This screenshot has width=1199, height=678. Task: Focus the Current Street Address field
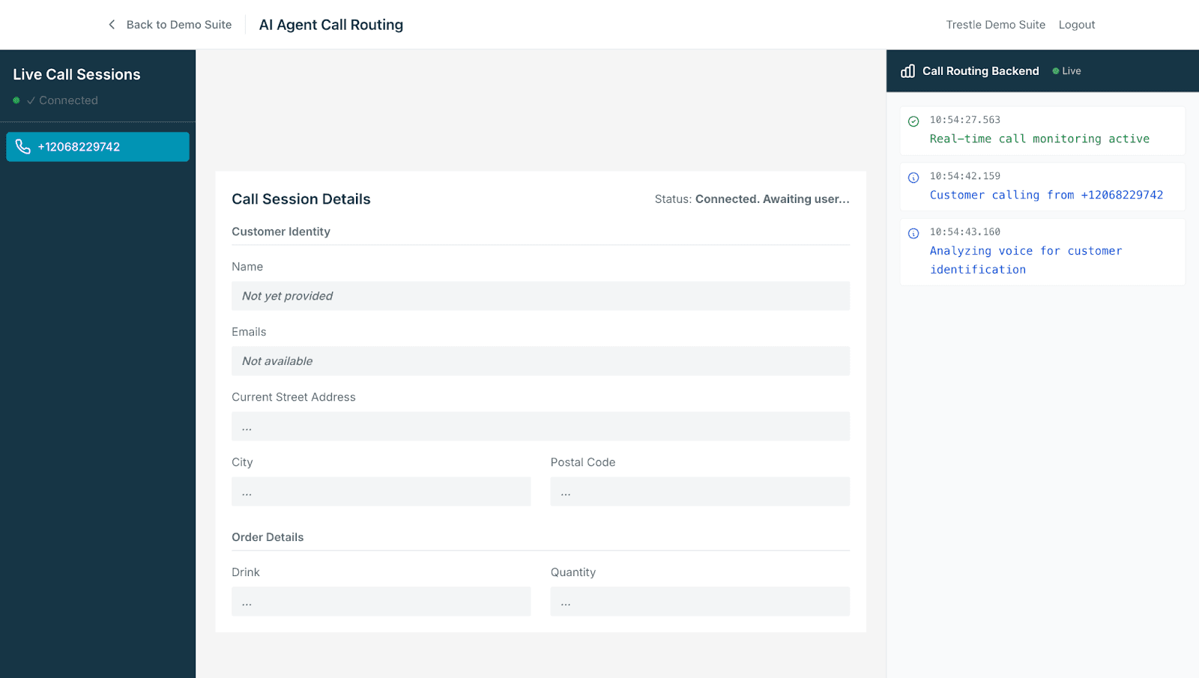click(x=540, y=426)
